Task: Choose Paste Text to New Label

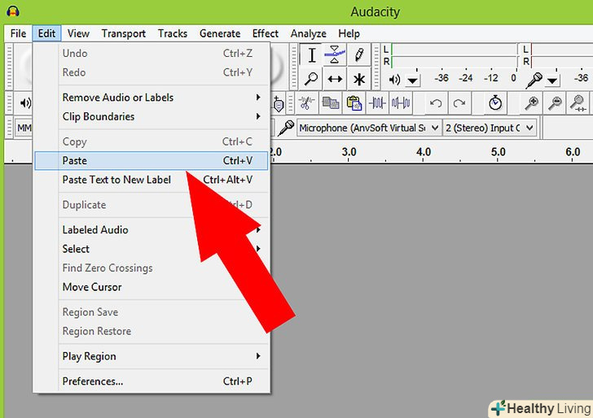Action: [x=152, y=180]
